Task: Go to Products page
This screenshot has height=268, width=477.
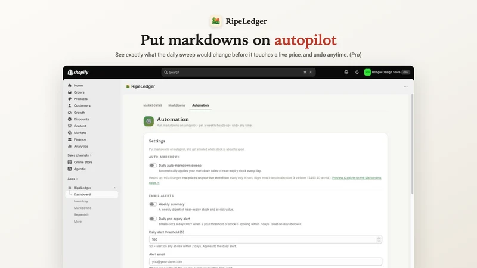Action: (80, 99)
